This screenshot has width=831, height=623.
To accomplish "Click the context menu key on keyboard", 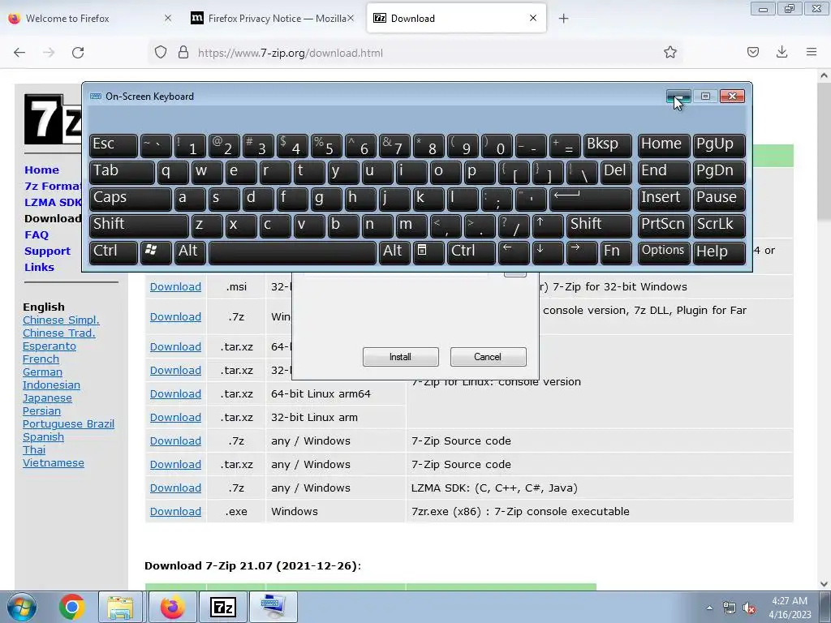I will tap(428, 251).
